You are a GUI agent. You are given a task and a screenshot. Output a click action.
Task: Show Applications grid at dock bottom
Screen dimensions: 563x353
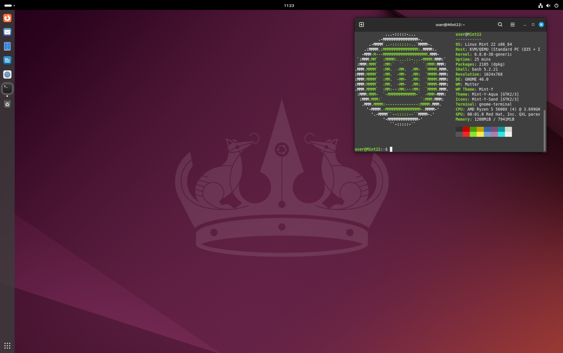click(x=7, y=346)
